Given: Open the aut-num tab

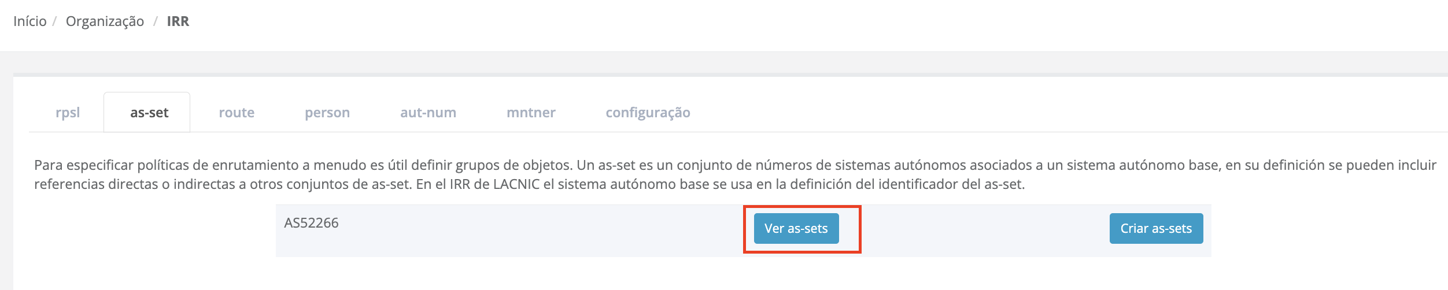Looking at the screenshot, I should [x=428, y=113].
